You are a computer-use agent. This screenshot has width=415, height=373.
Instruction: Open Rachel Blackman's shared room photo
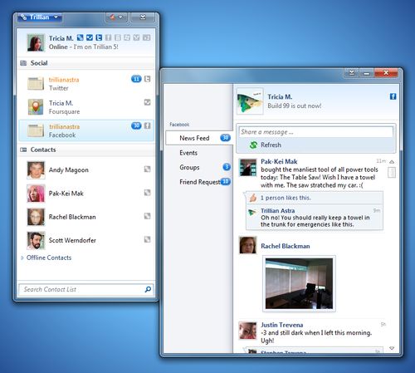tap(299, 283)
